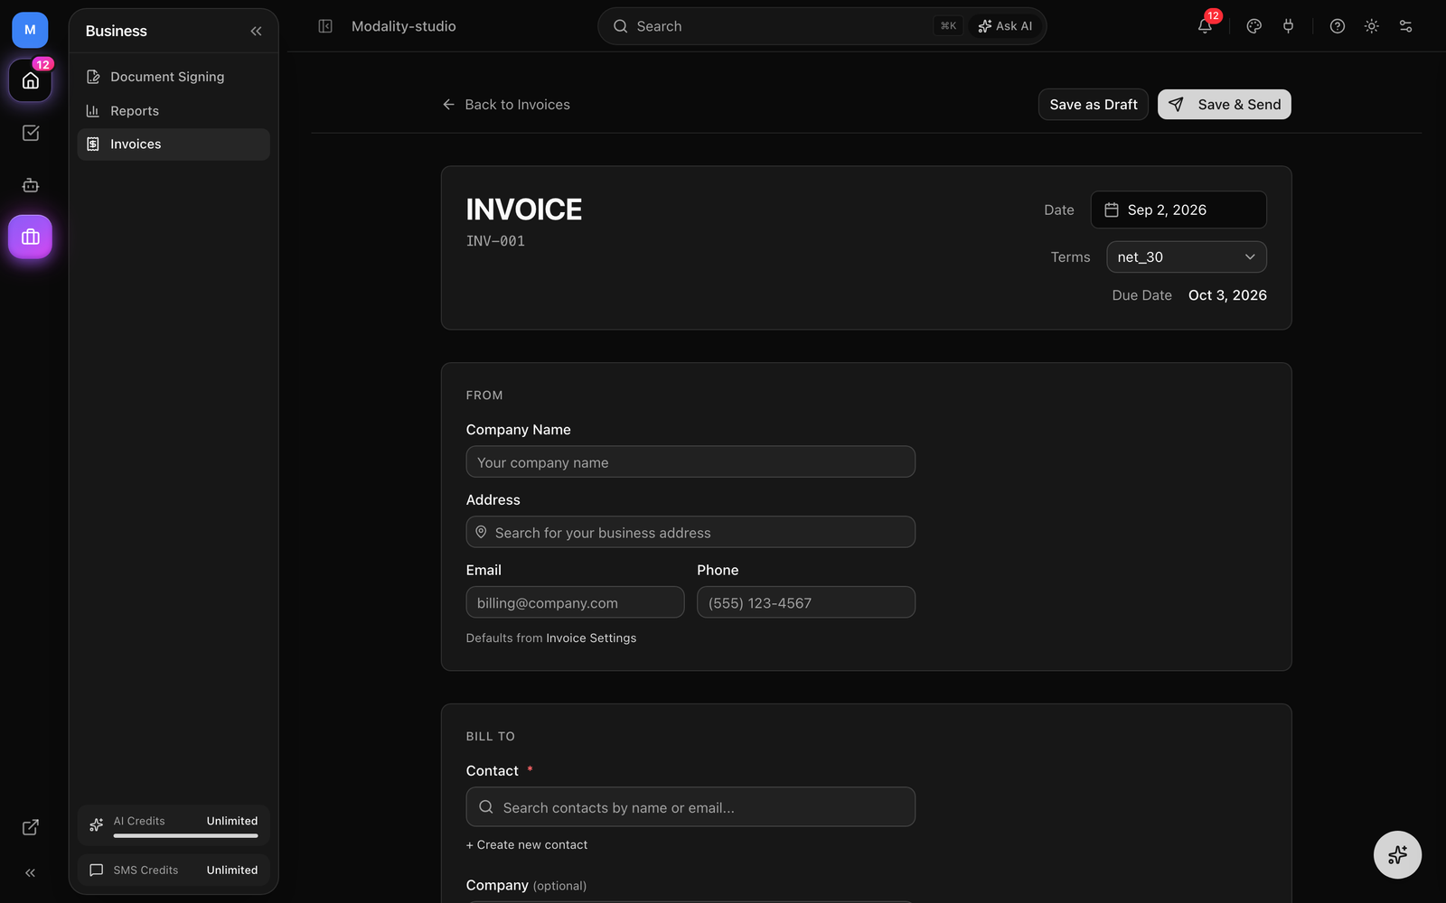
Task: Click SMS Credits Unlimited card
Action: pos(174,870)
